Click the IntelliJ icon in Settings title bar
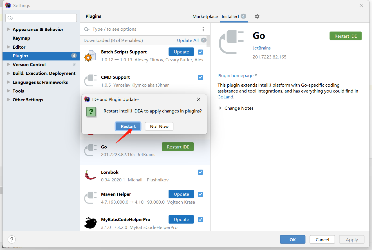This screenshot has width=372, height=250. [8, 5]
